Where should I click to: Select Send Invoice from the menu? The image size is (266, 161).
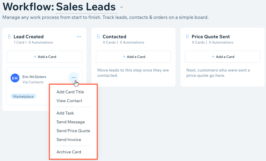click(69, 140)
